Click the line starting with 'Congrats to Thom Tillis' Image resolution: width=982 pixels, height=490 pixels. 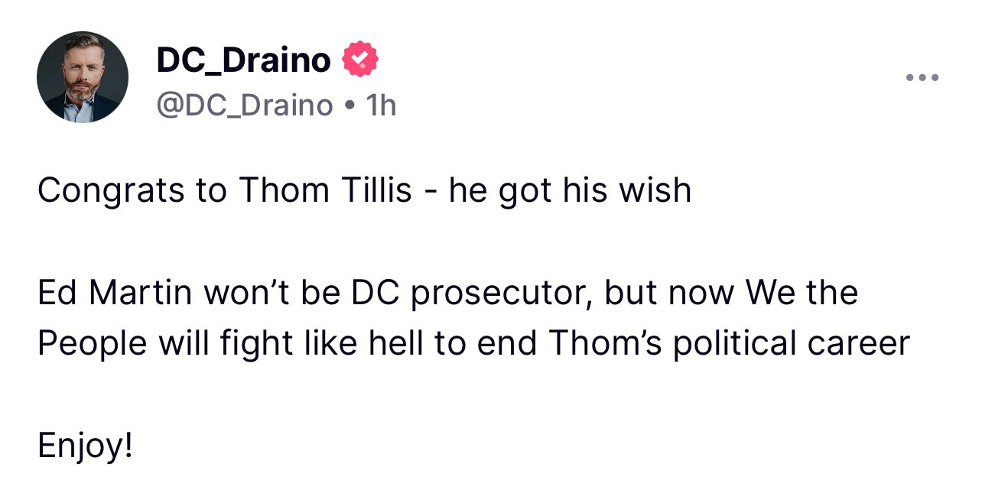(x=366, y=190)
